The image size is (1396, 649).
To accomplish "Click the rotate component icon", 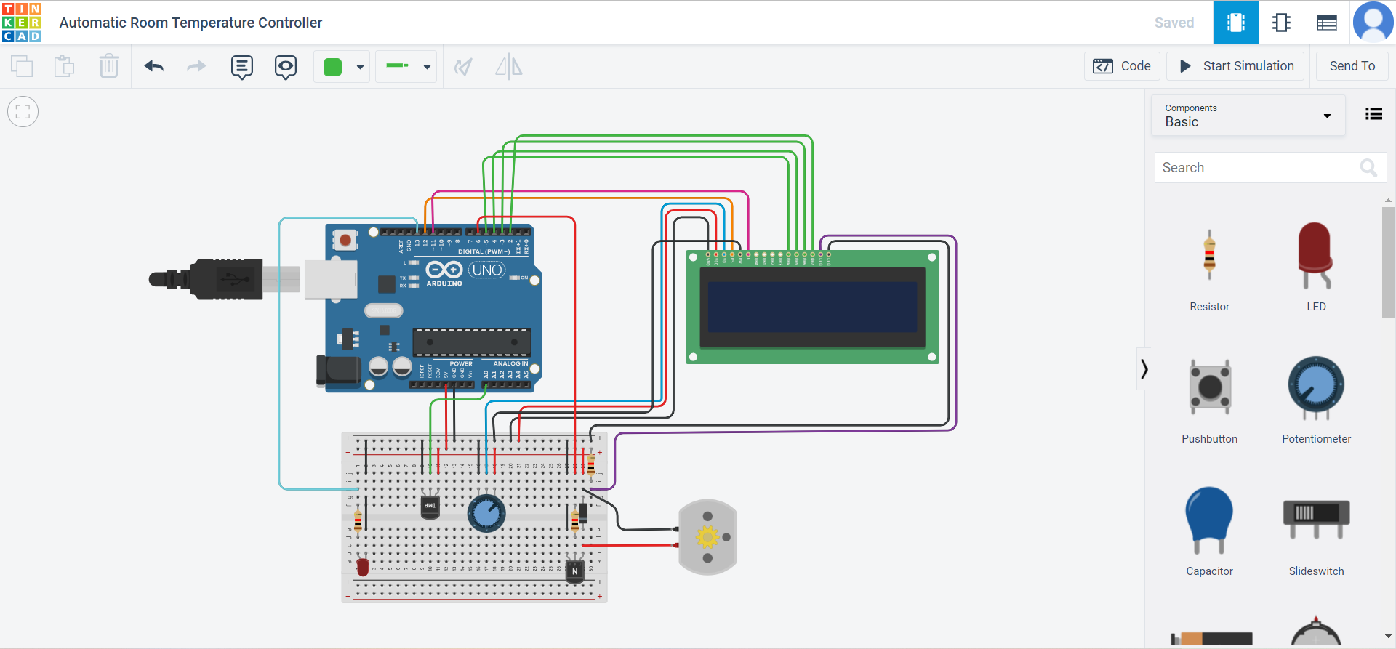I will pyautogui.click(x=463, y=67).
